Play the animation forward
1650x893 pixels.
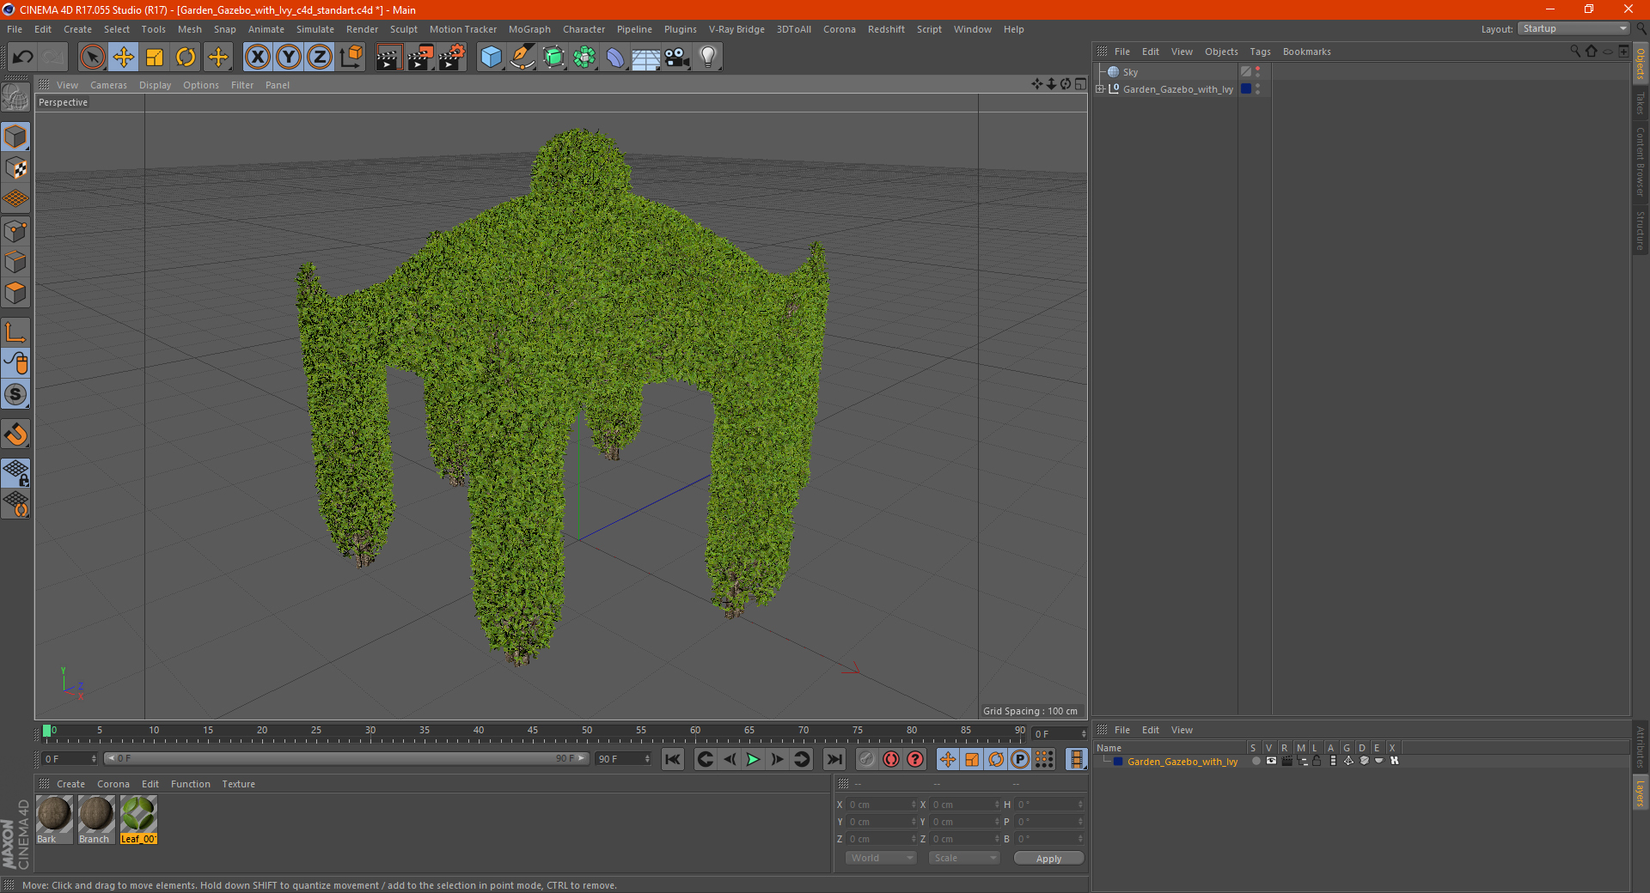(753, 759)
